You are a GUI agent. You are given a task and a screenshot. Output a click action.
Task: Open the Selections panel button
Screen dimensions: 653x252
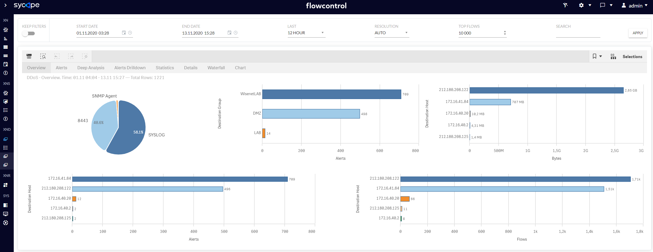tap(628, 57)
